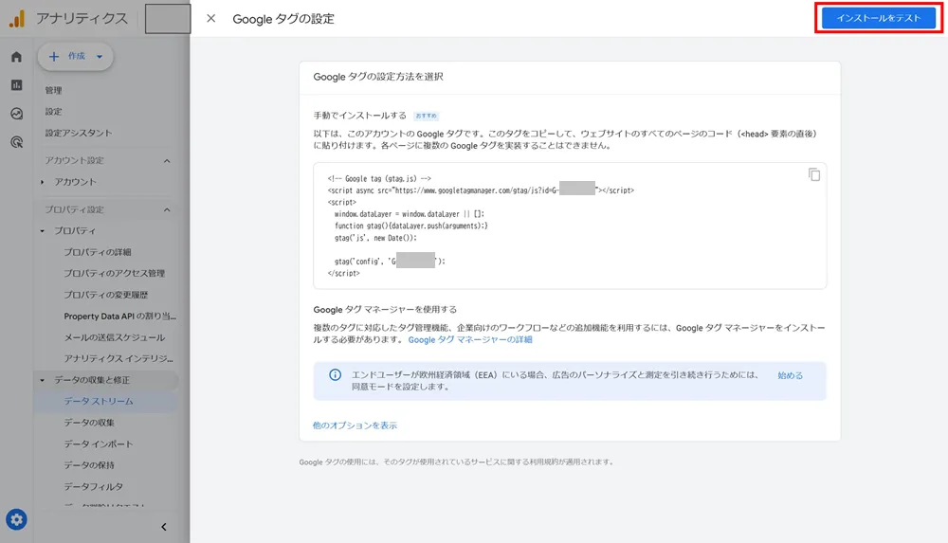Image resolution: width=948 pixels, height=543 pixels.
Task: Open the Admin gear icon
Action: point(16,519)
